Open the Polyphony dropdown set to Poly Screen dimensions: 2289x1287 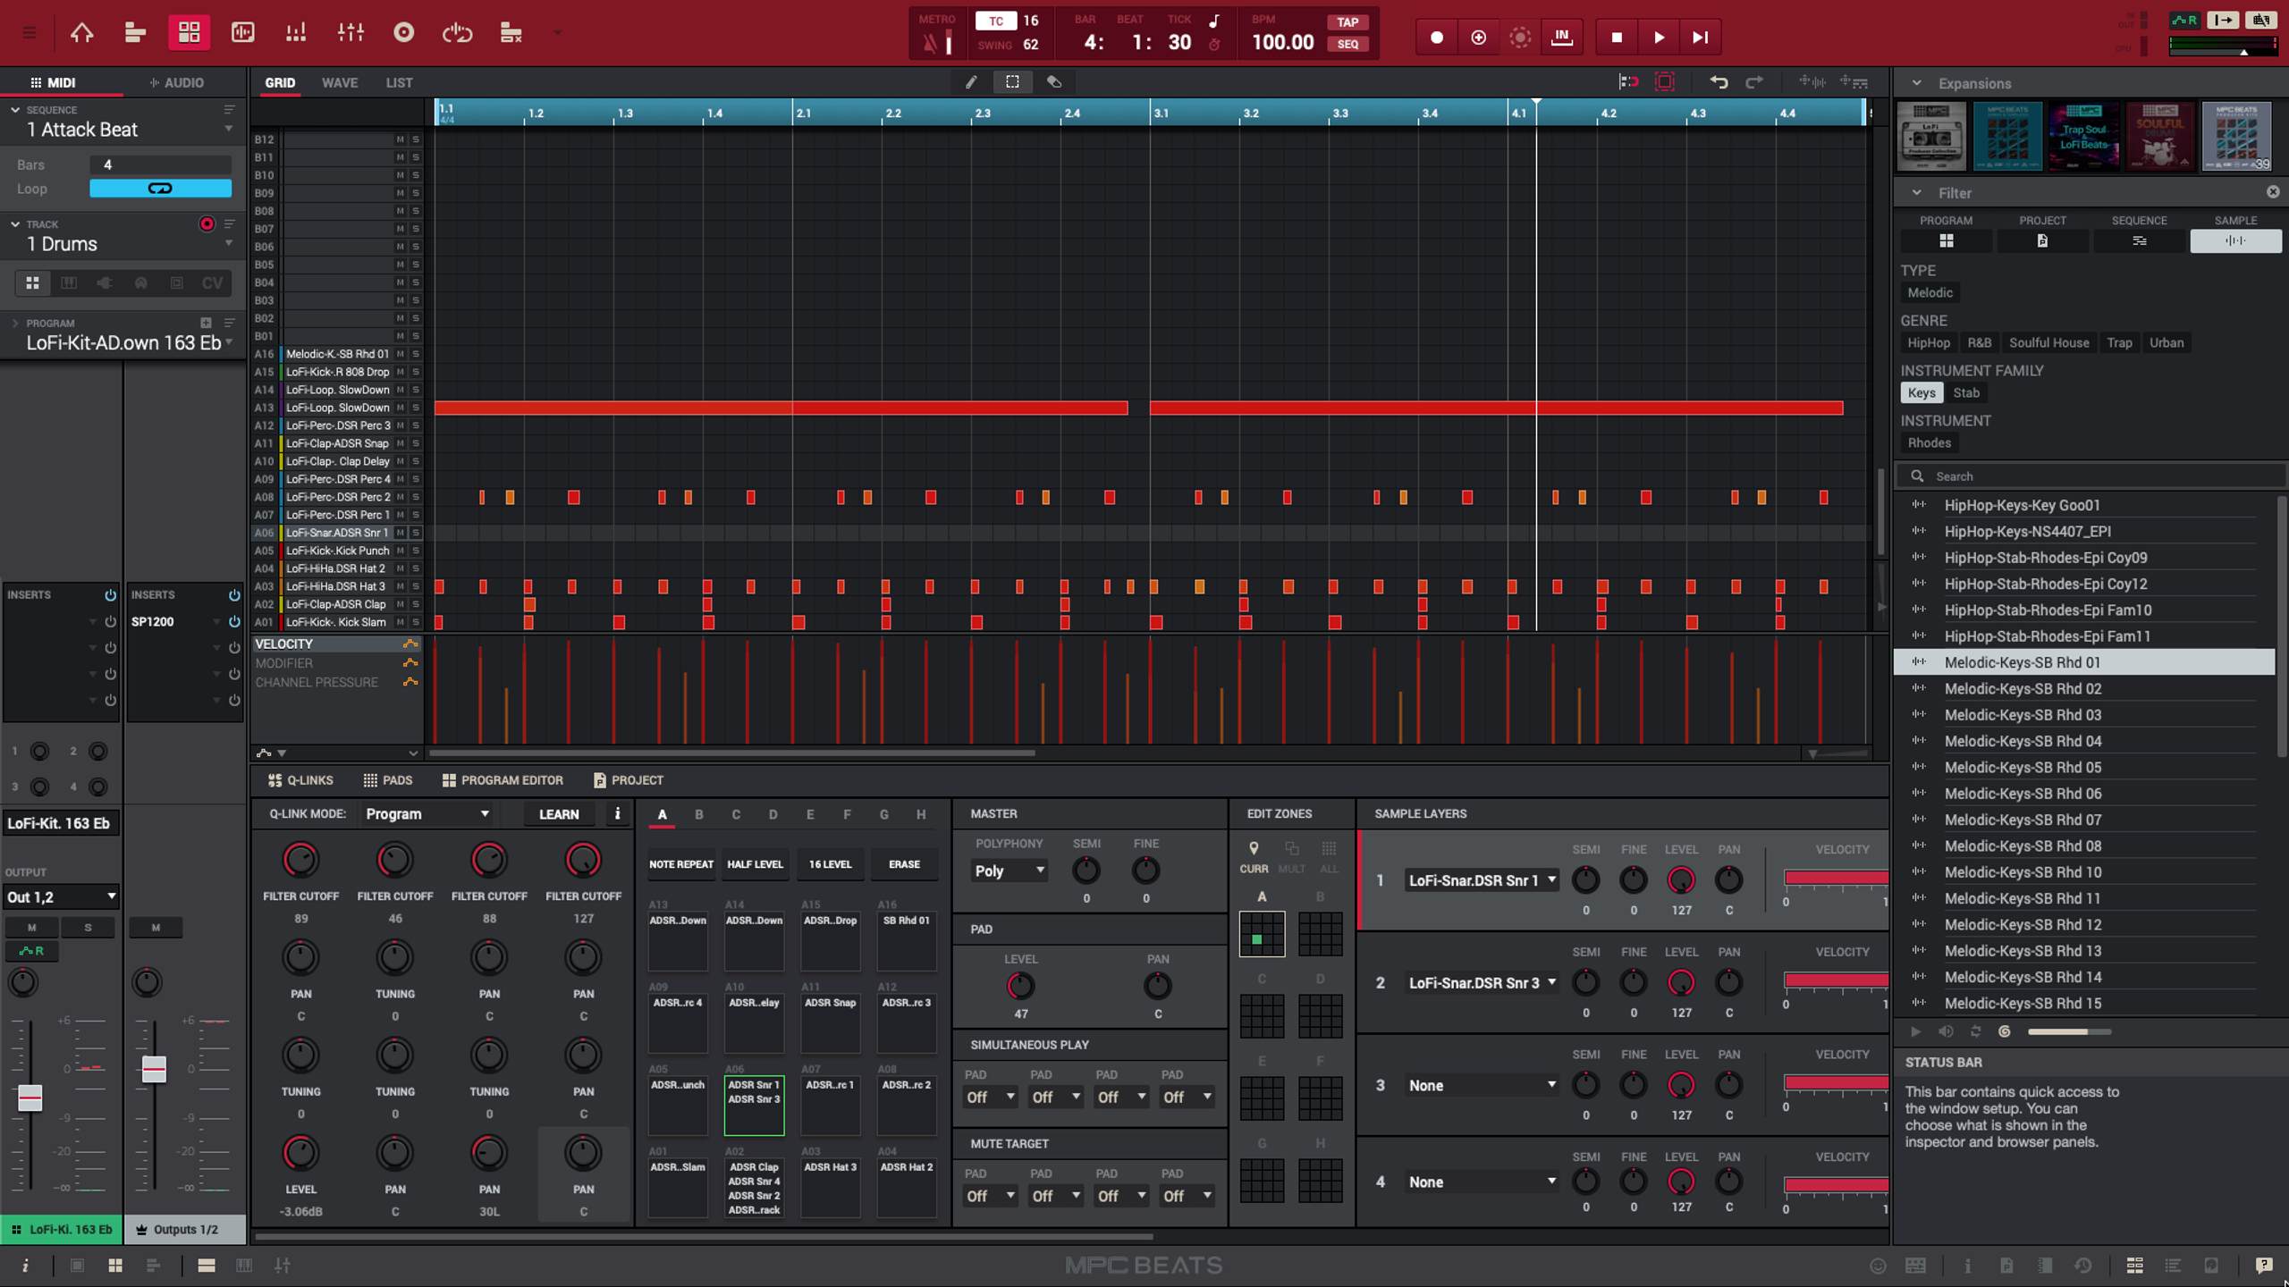click(x=1009, y=870)
